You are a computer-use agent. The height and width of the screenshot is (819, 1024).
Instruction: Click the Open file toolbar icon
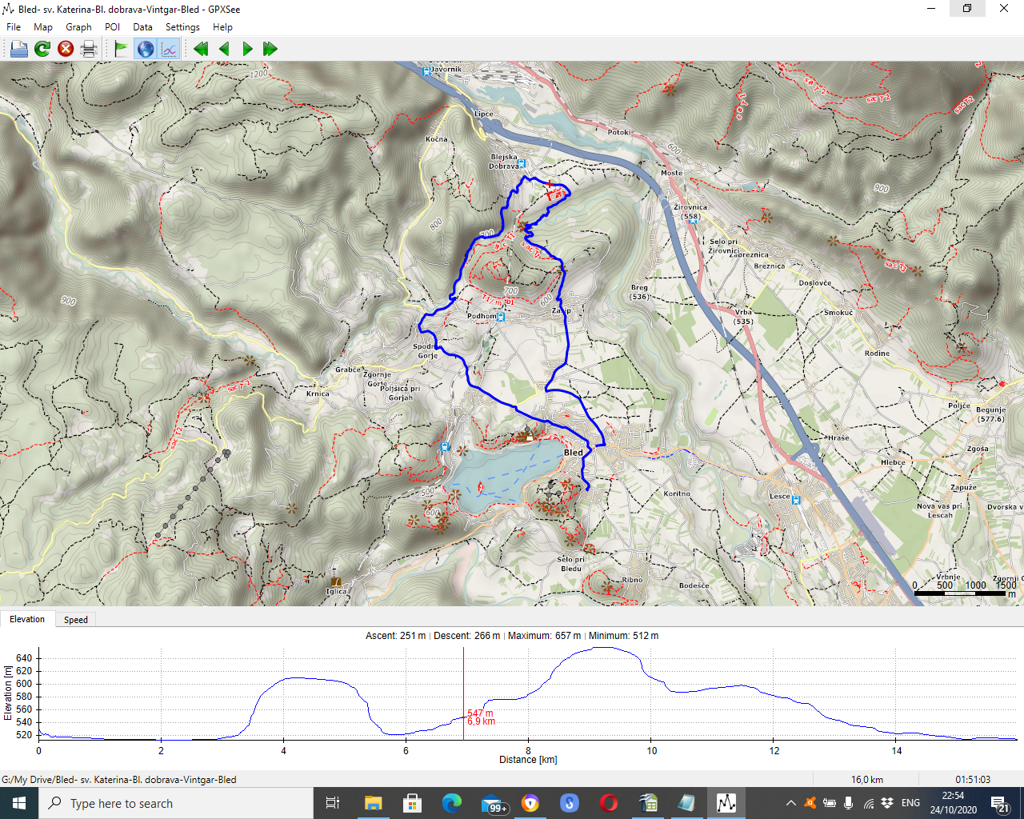18,49
